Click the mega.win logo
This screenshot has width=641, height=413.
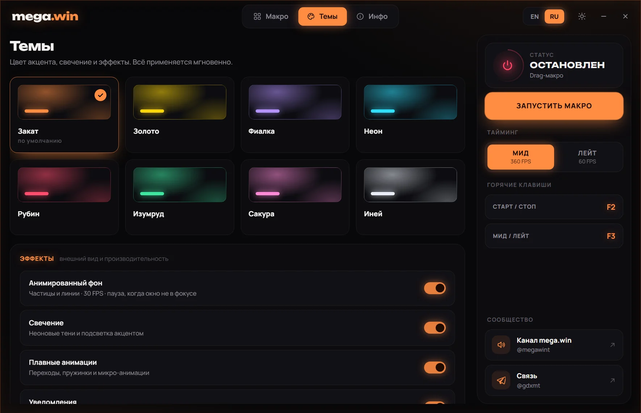coord(45,16)
